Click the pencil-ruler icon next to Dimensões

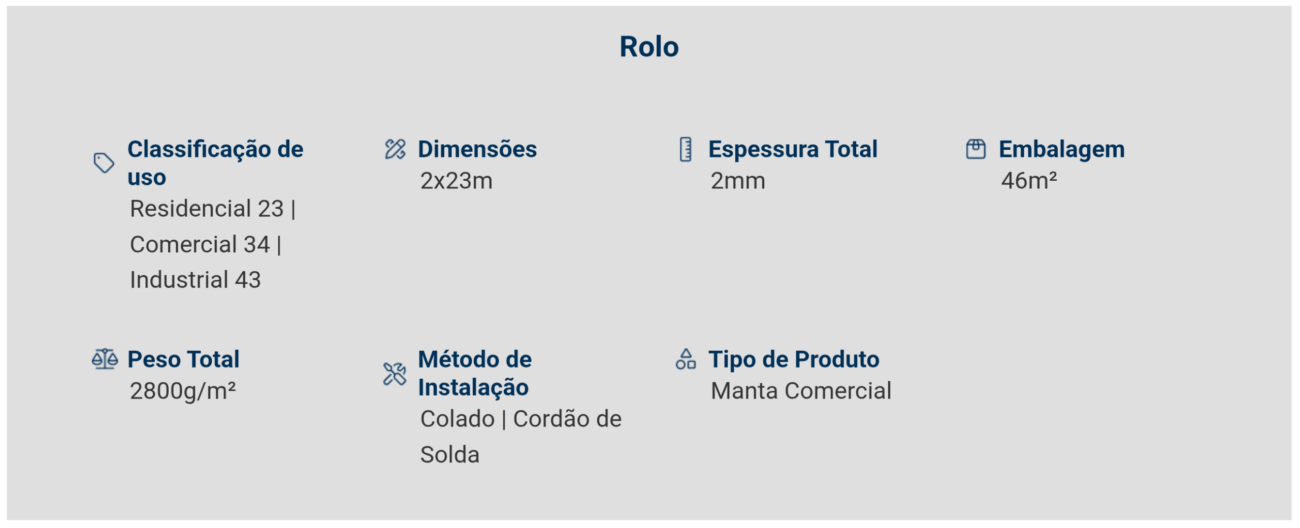tap(395, 149)
